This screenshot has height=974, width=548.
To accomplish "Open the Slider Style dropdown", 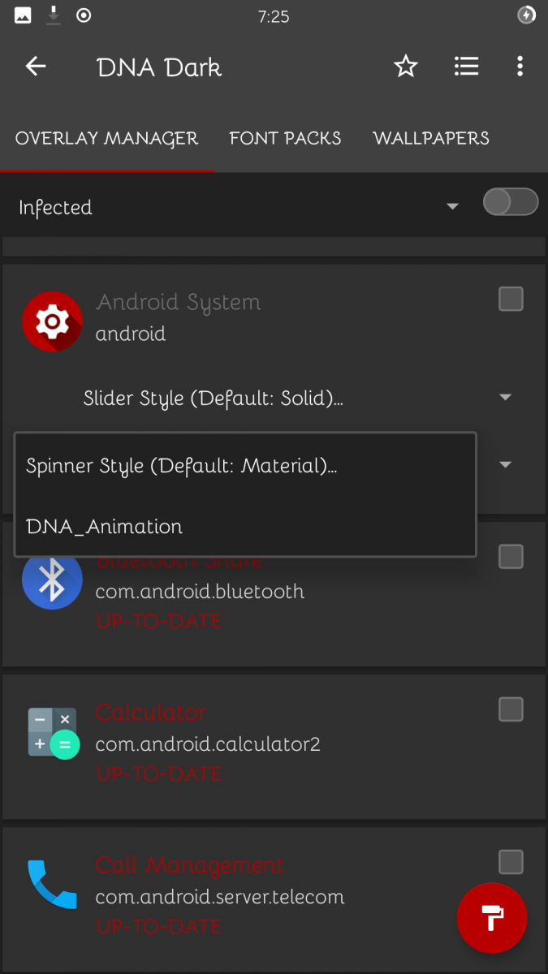I will [505, 397].
